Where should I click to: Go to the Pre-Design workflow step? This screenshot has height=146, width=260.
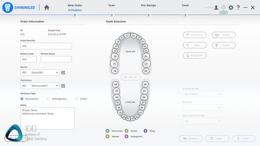(x=149, y=14)
